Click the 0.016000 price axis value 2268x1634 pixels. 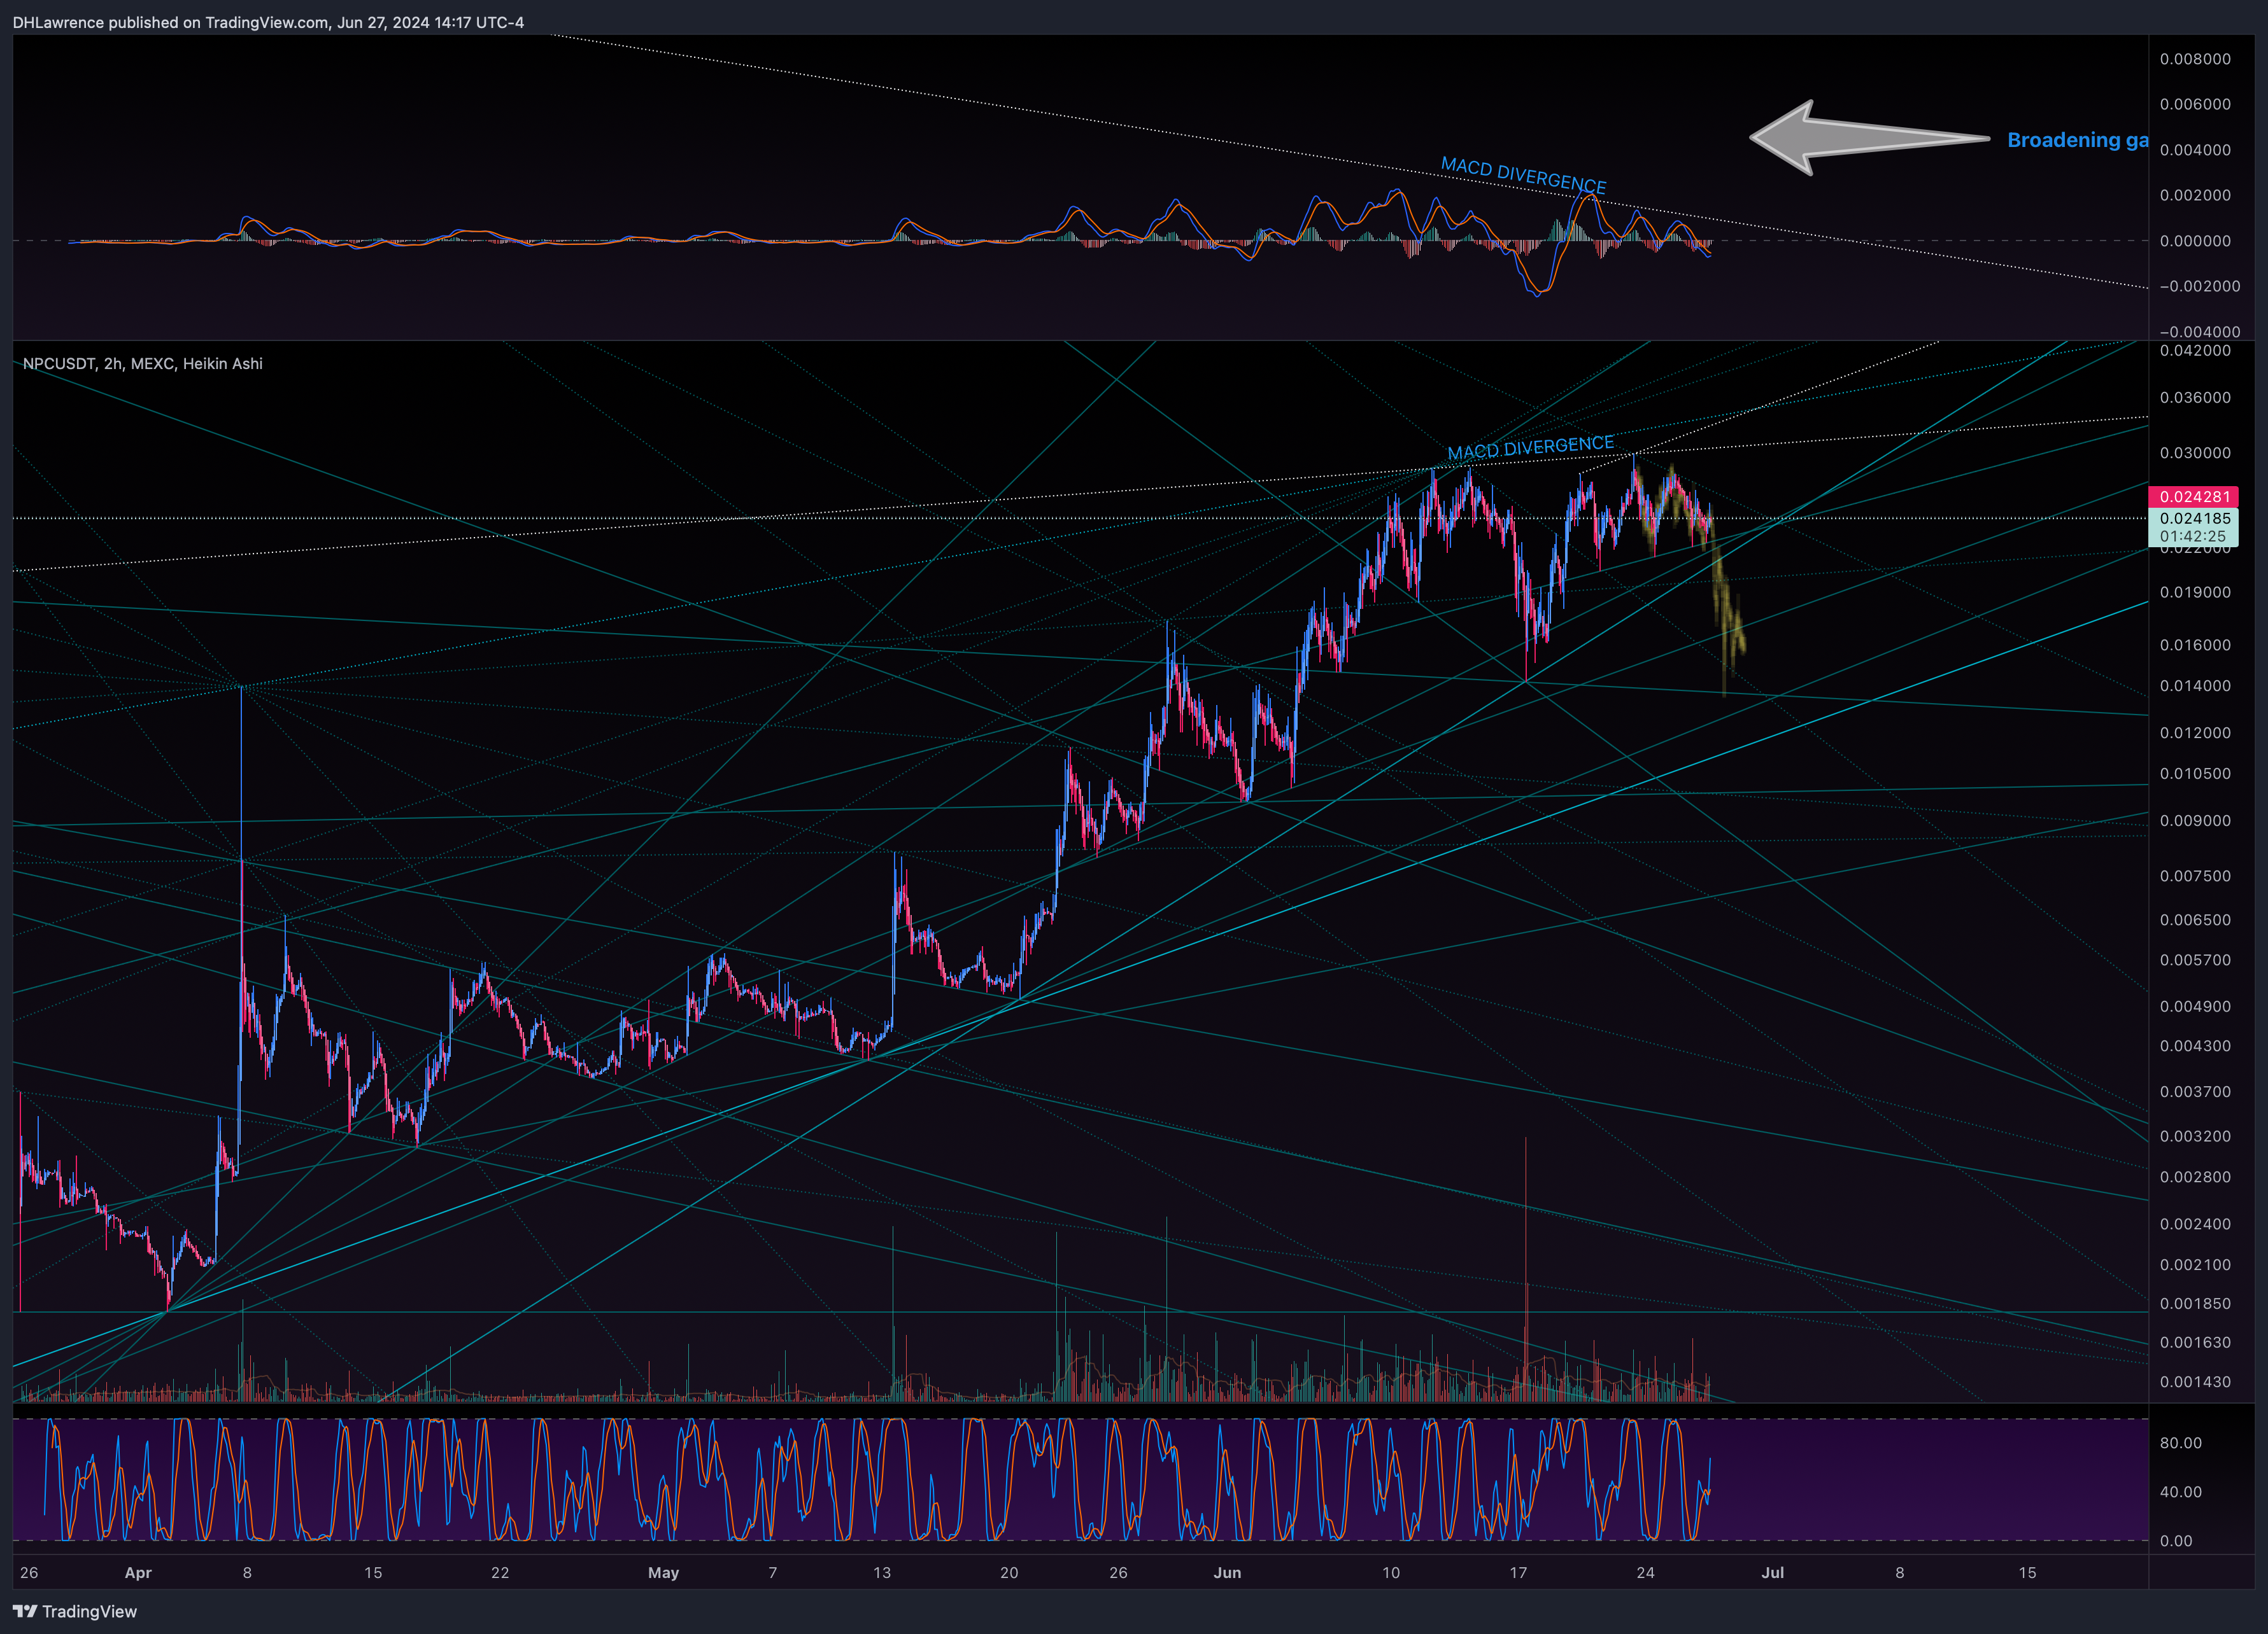point(2195,645)
